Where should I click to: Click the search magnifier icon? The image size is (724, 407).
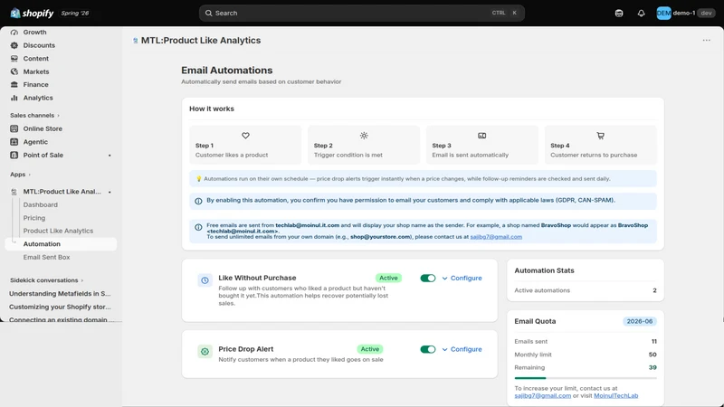point(209,13)
